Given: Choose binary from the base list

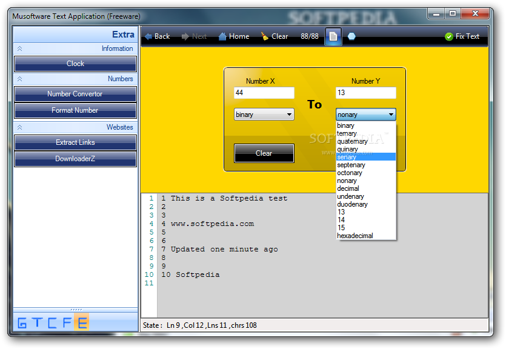Looking at the screenshot, I should pyautogui.click(x=365, y=125).
